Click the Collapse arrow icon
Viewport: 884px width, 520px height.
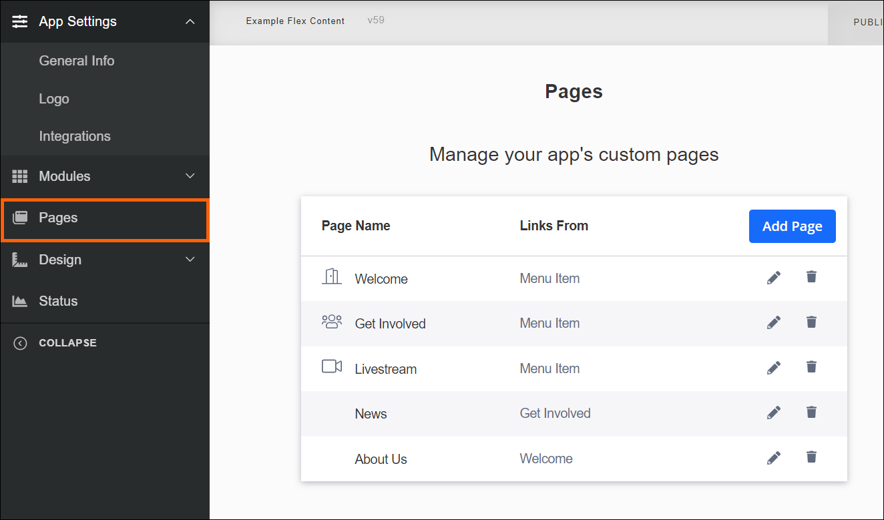(19, 342)
